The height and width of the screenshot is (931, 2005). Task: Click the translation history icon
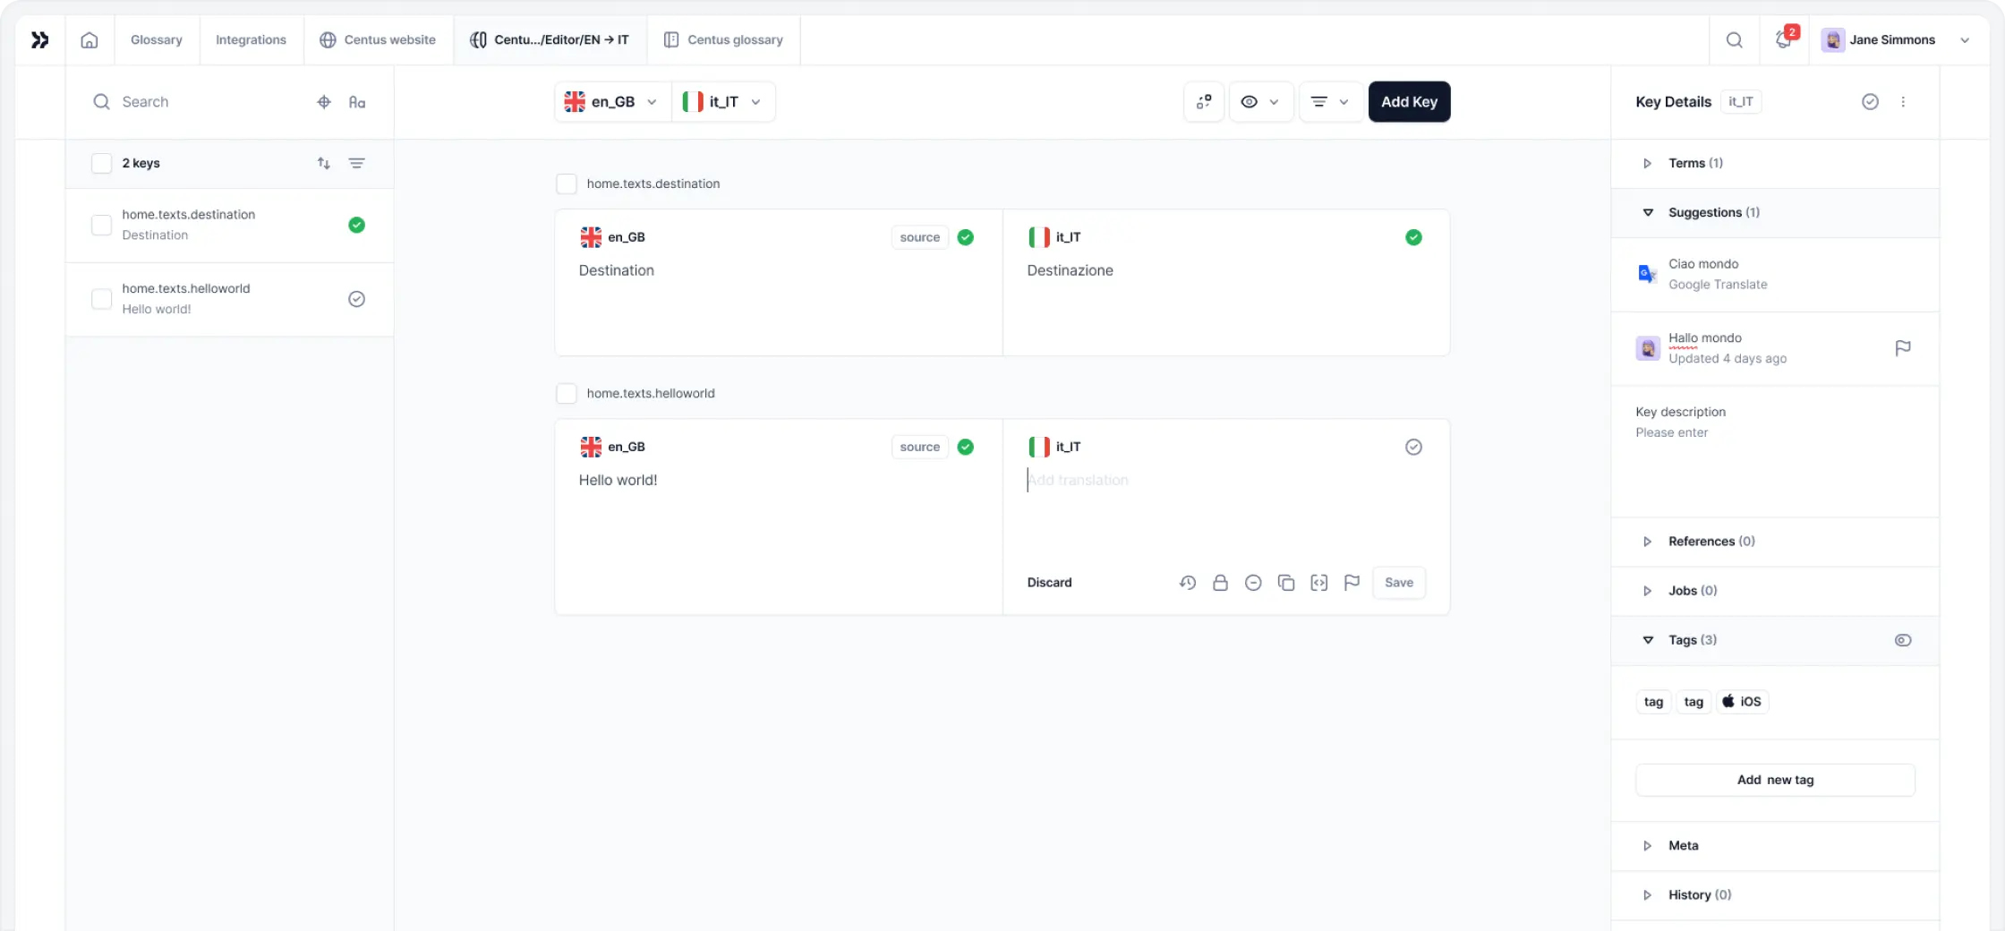[1187, 583]
